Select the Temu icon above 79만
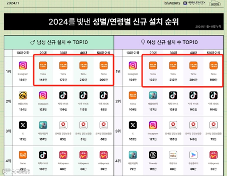This screenshot has height=176, width=227. point(23,155)
